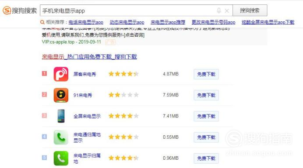This screenshot has width=303, height=168.
Task: Download 屏客来电秀 with 免费下载 button
Action: click(x=206, y=74)
